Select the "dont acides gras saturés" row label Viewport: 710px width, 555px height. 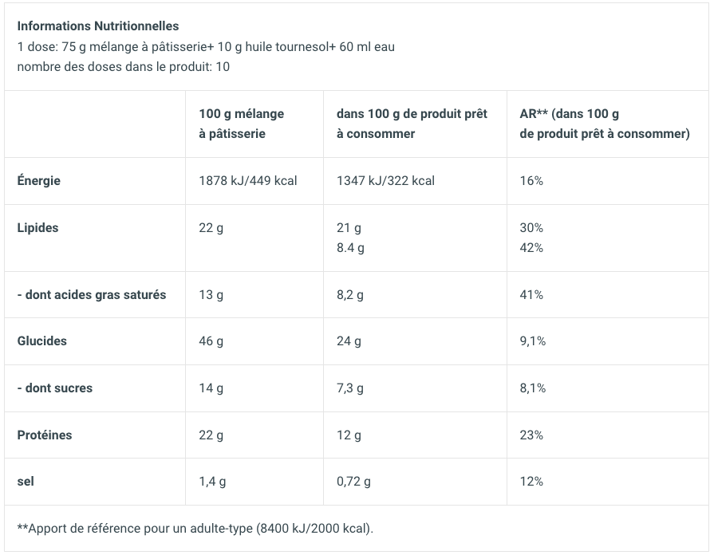click(92, 295)
